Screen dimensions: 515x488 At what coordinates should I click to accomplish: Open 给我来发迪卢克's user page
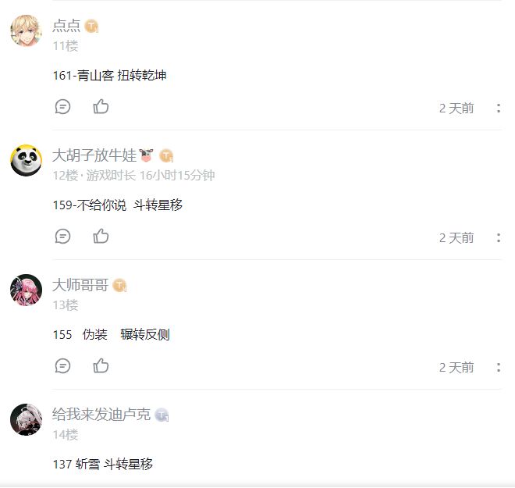101,415
